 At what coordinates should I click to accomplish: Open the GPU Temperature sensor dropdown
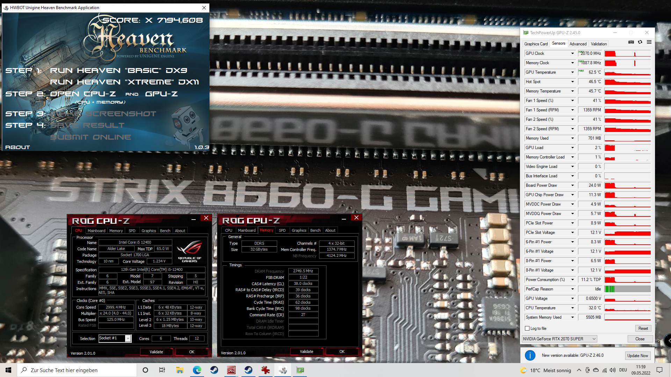(572, 72)
